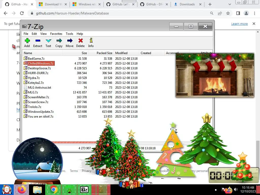The image size is (260, 195).
Task: Click the share page icon
Action: pyautogui.click(x=220, y=13)
